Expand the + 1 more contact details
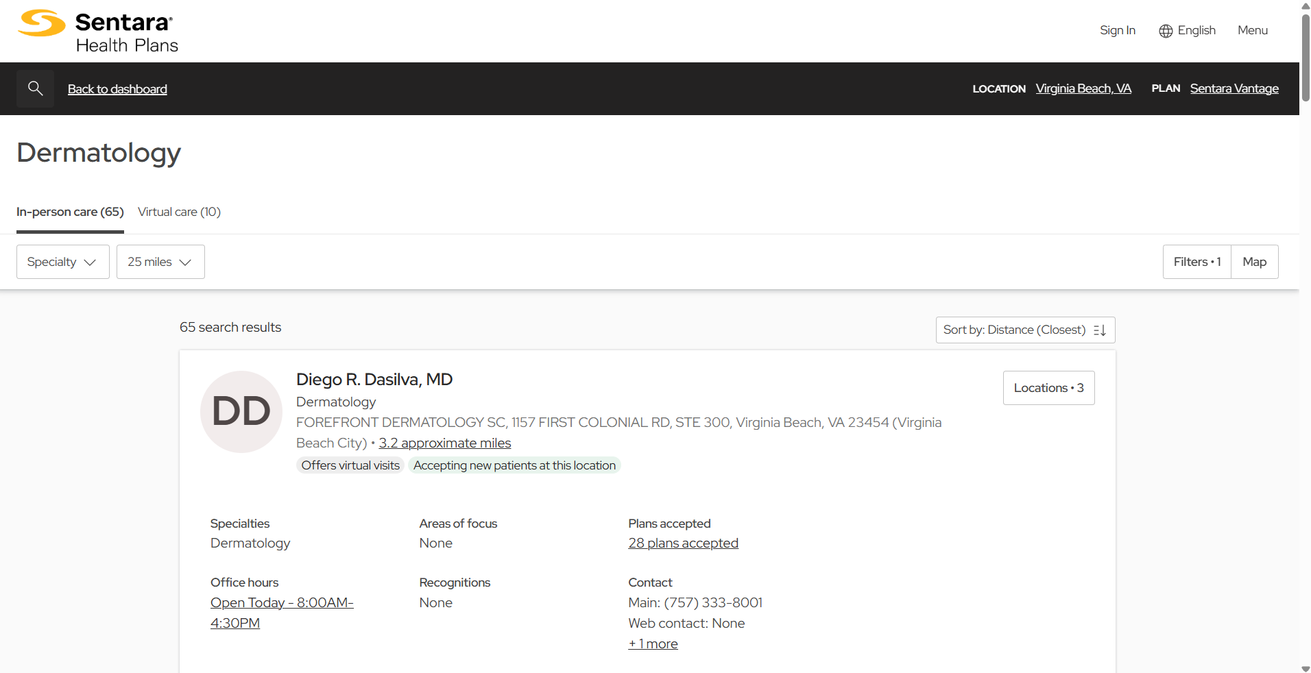Viewport: 1311px width, 673px height. point(652,643)
